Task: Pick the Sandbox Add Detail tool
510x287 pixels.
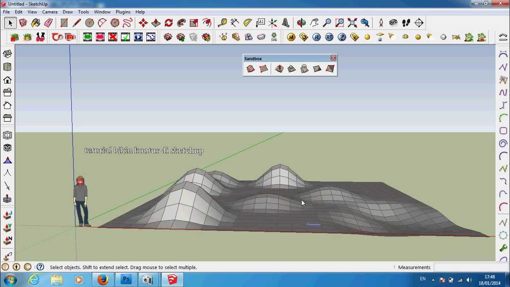Action: [x=318, y=69]
